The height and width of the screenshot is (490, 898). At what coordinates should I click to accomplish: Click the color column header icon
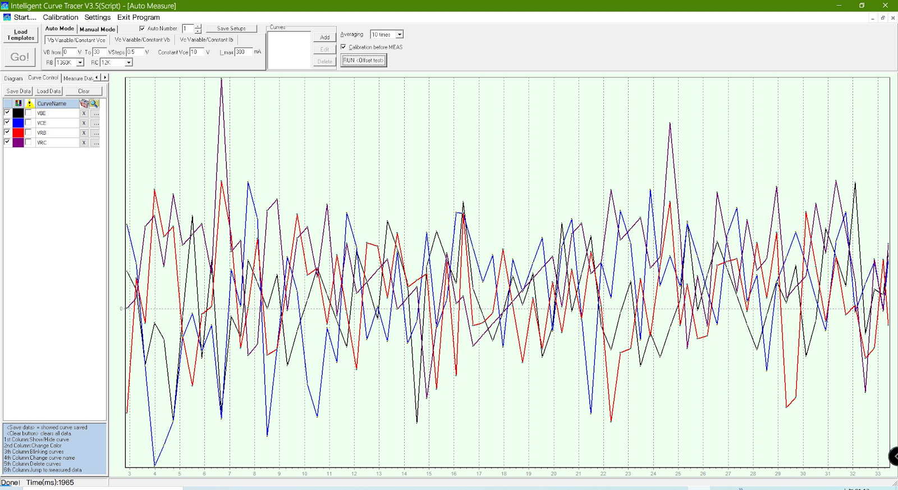pos(19,103)
